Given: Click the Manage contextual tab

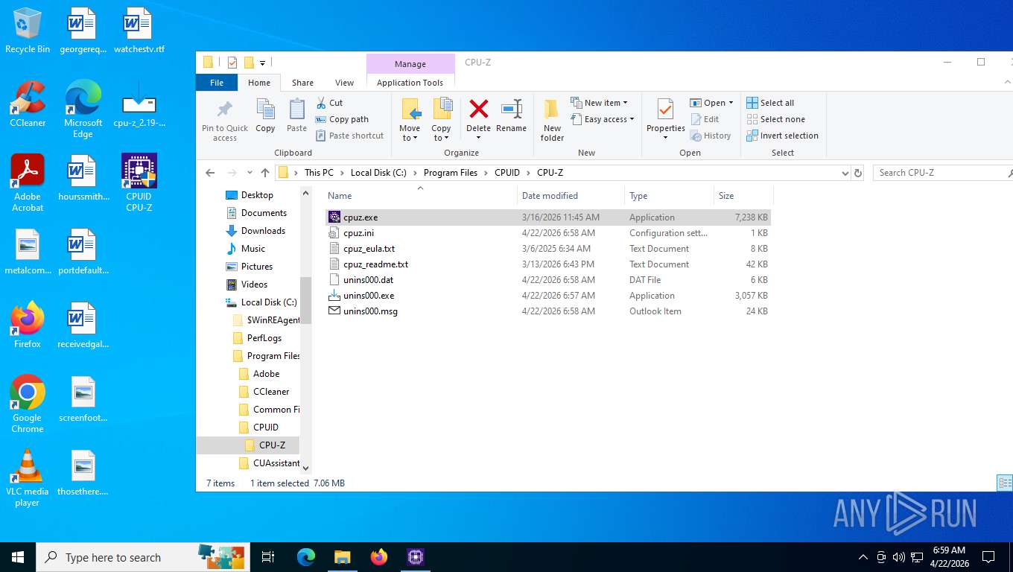Looking at the screenshot, I should pos(410,64).
